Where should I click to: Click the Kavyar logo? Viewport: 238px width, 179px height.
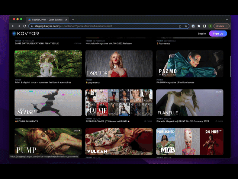(26, 34)
